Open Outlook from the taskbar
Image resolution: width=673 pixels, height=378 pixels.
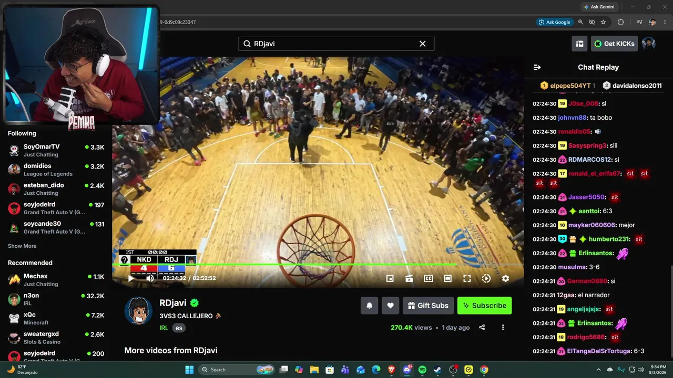coord(361,370)
